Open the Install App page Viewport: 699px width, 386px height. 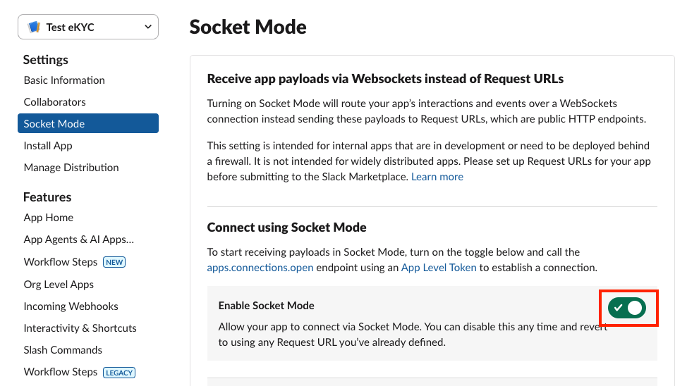coord(48,146)
